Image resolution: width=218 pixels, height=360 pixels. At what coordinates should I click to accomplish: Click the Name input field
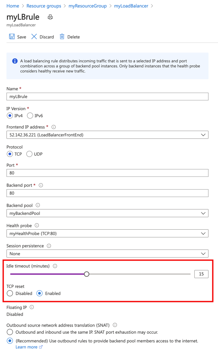[x=107, y=97]
